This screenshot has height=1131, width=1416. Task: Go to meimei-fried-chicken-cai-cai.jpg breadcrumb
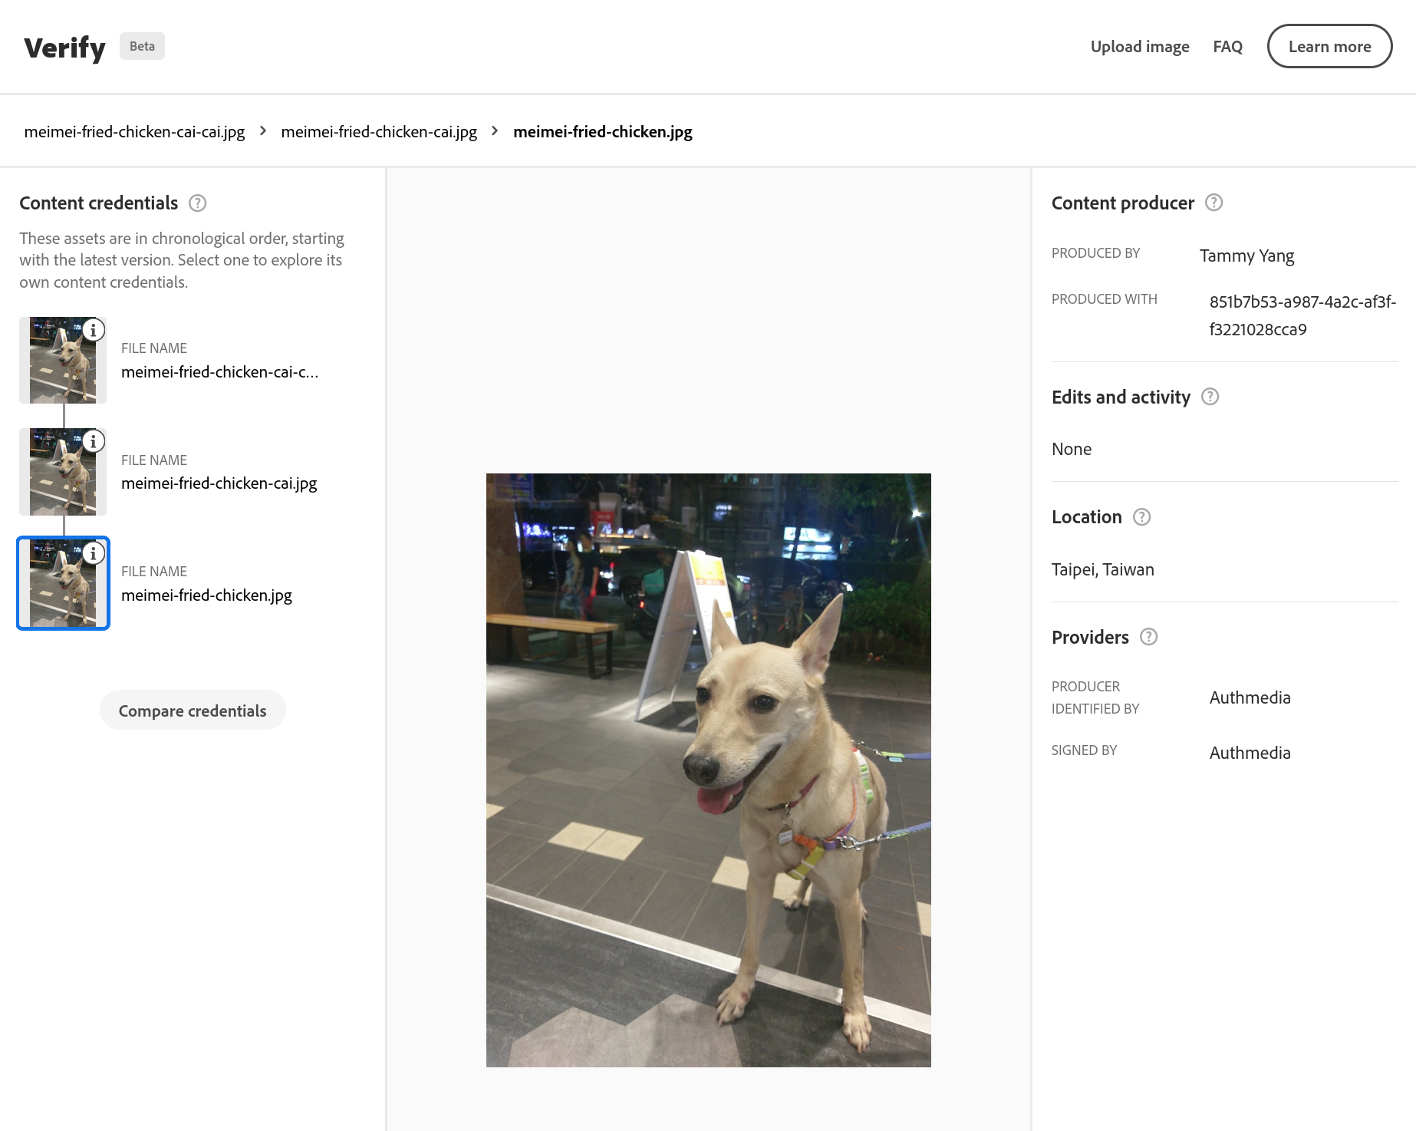134,132
